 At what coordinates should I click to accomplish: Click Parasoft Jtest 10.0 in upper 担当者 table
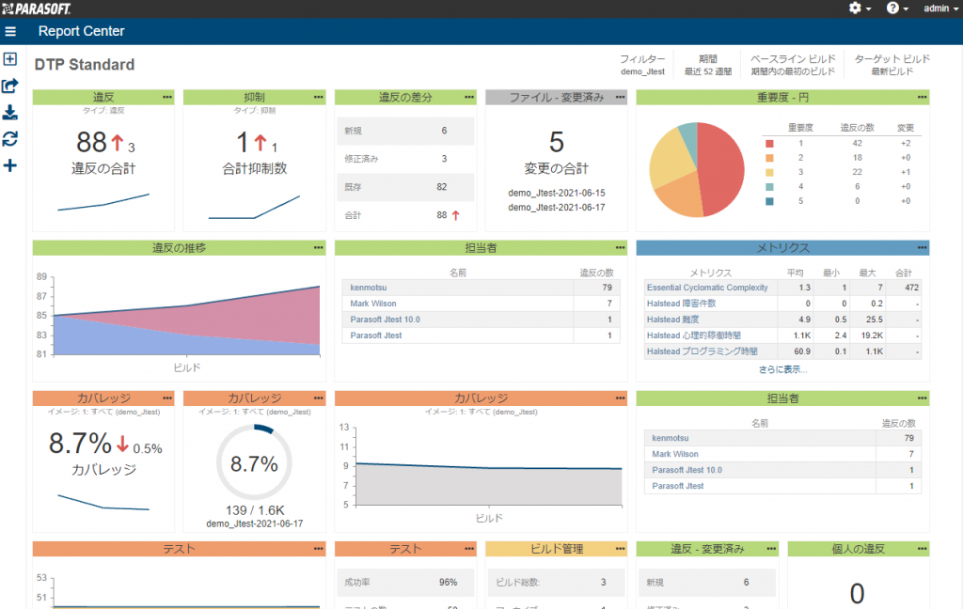click(385, 320)
